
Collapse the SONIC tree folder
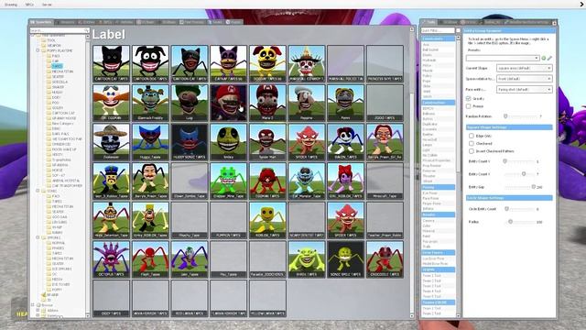[x=38, y=191]
